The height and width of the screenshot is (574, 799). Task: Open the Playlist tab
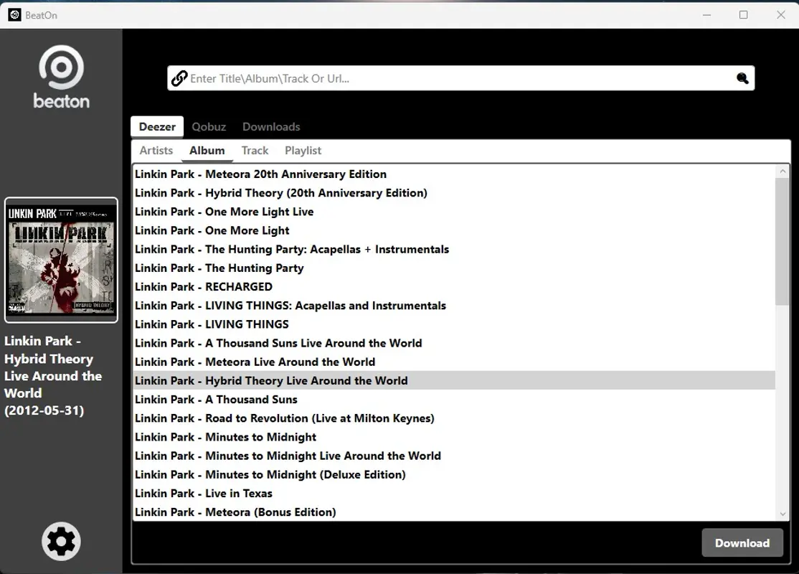pos(303,151)
